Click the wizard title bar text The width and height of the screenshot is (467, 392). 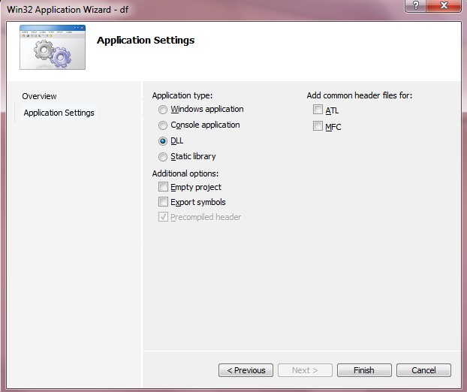coord(68,10)
